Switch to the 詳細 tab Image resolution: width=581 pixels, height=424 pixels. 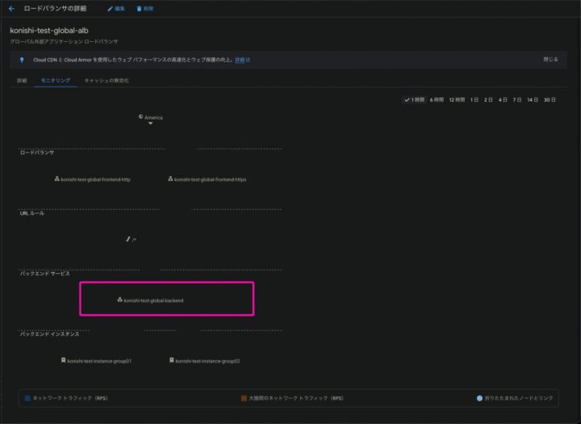coord(22,81)
